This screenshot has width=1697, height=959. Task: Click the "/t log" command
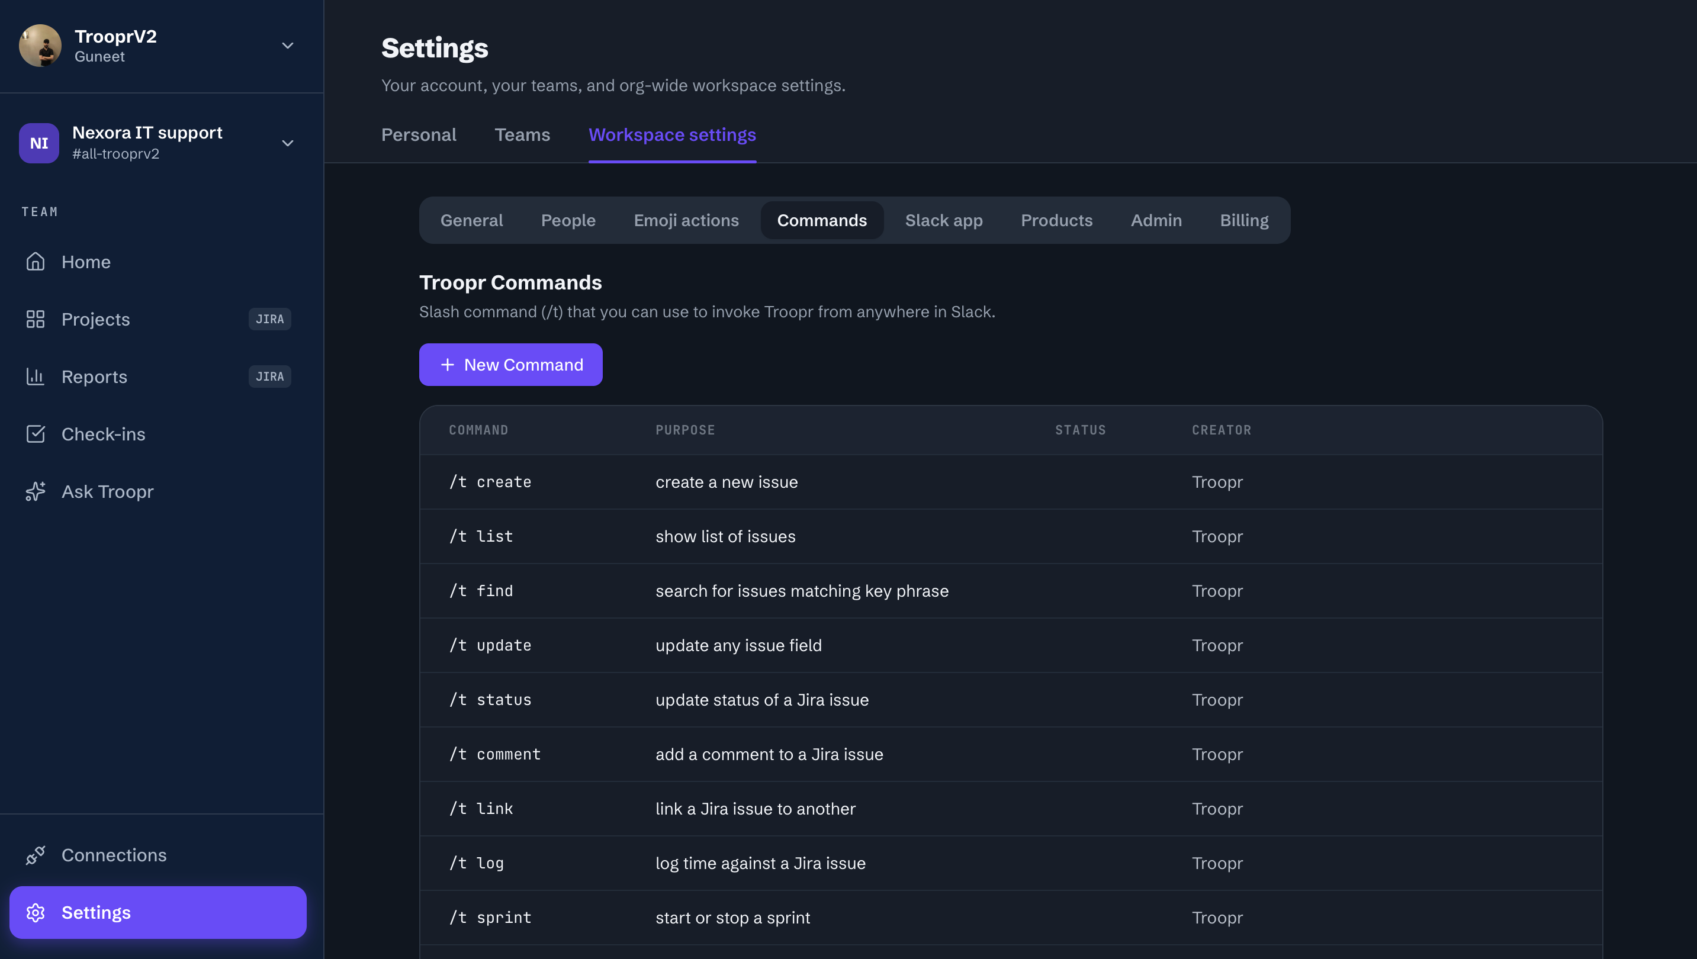(476, 863)
